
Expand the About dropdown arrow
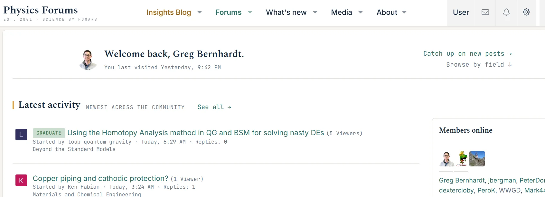coord(404,12)
